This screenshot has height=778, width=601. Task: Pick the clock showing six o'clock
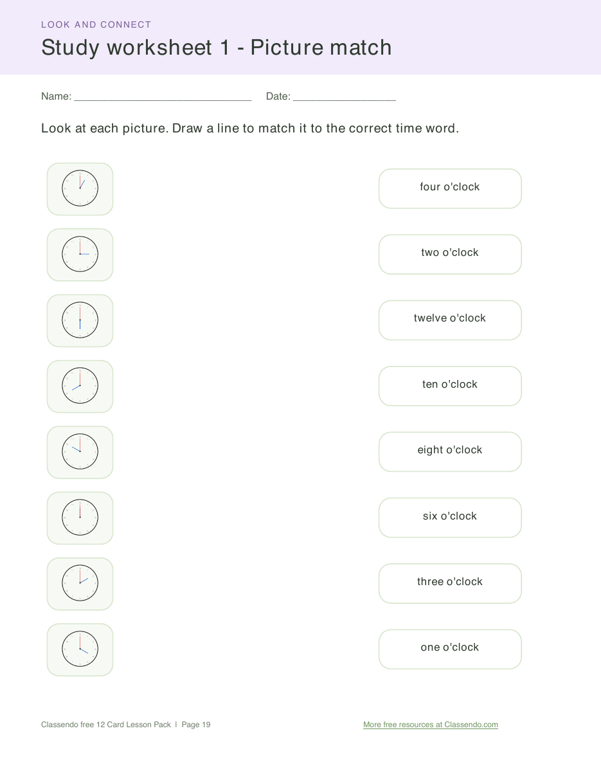[x=80, y=321]
